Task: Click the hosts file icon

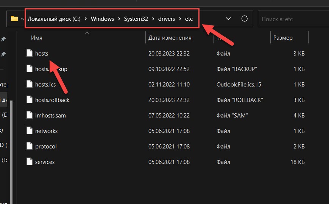Action: coord(30,53)
